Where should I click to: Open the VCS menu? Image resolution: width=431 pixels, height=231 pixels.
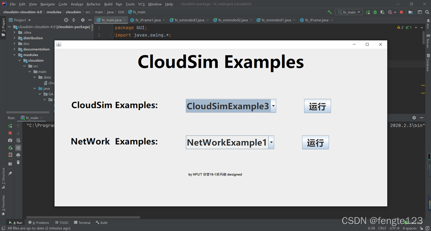(142, 4)
